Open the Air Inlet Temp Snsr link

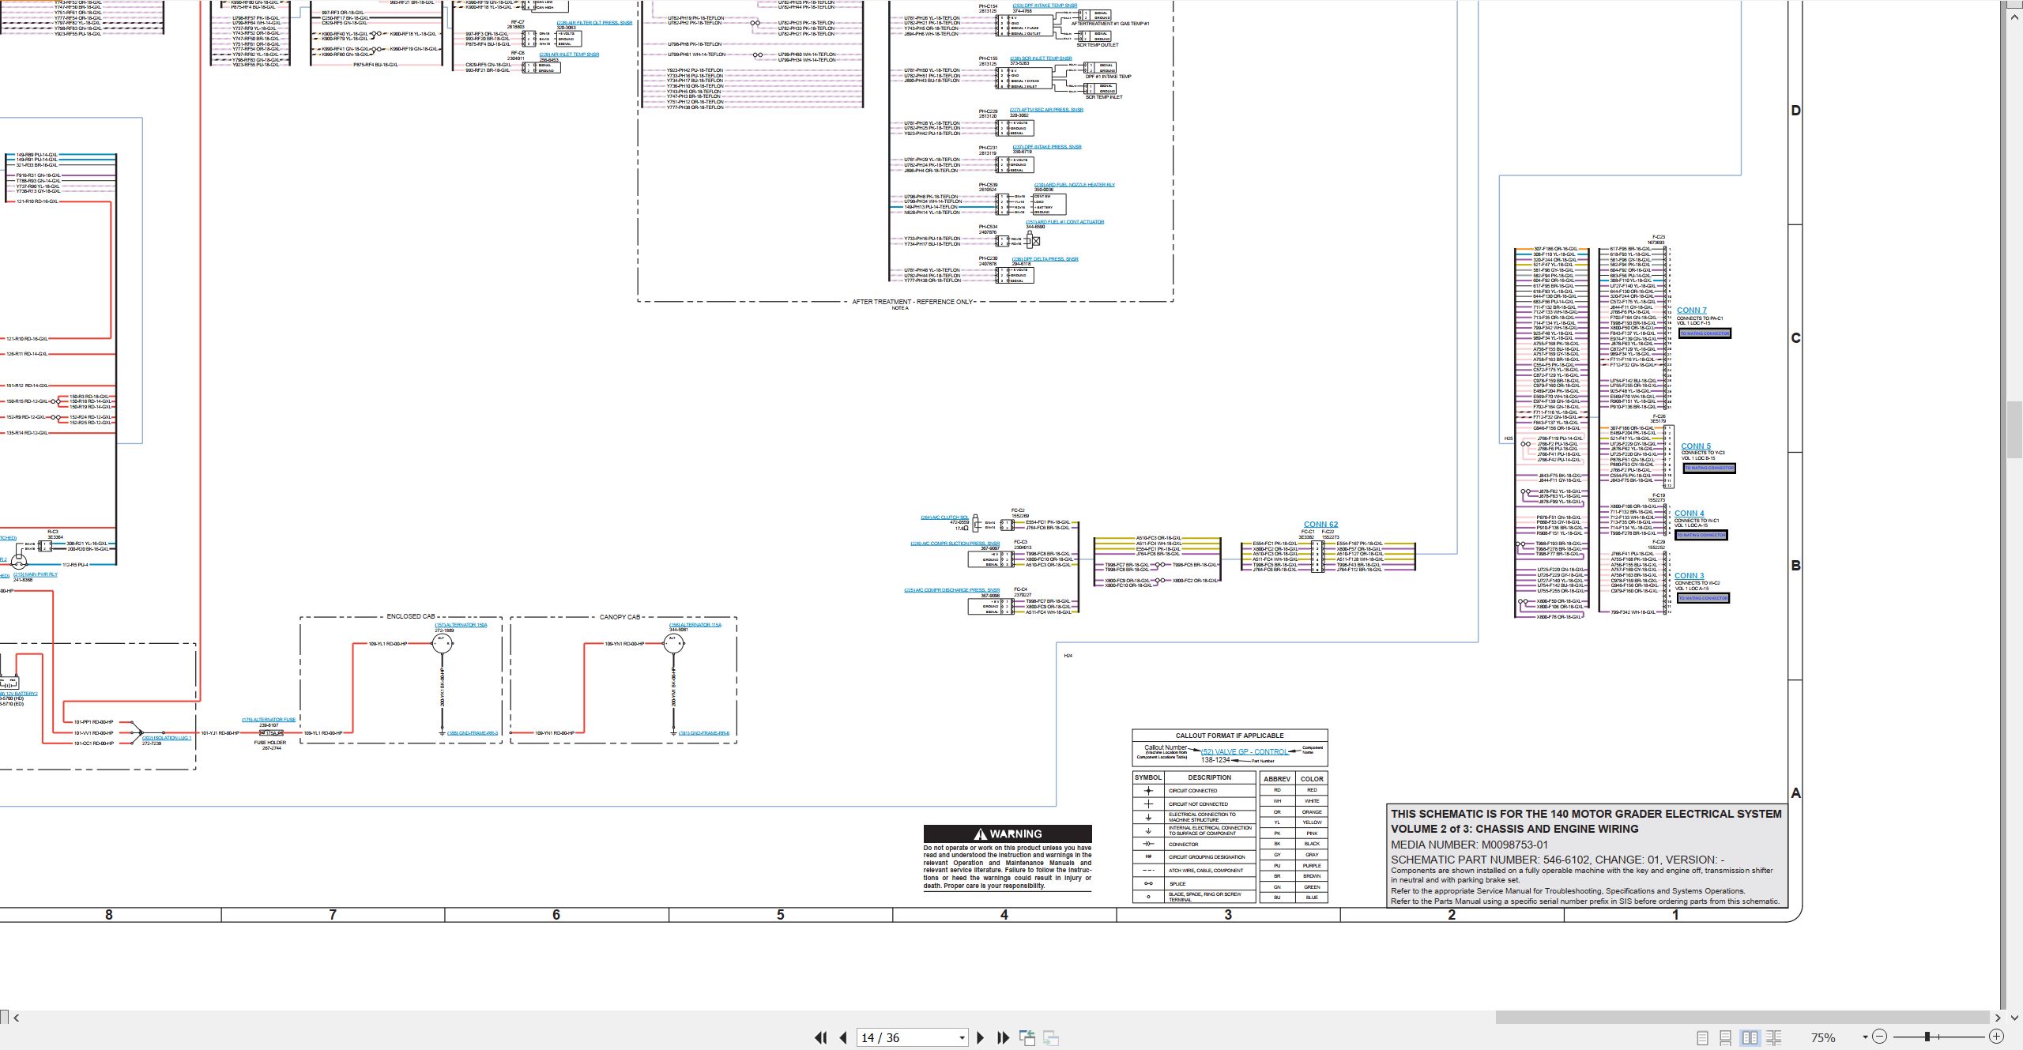[569, 55]
